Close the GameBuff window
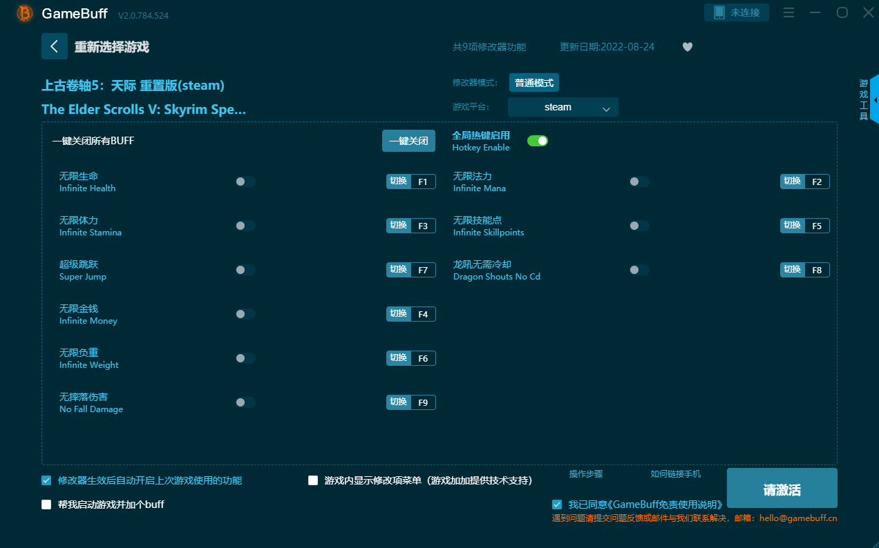The width and height of the screenshot is (879, 548). (868, 12)
